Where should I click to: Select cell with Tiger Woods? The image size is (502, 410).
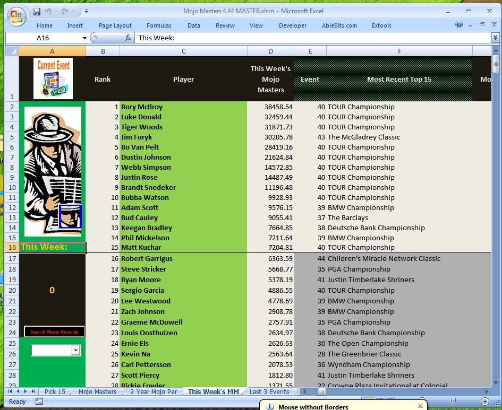(x=183, y=127)
